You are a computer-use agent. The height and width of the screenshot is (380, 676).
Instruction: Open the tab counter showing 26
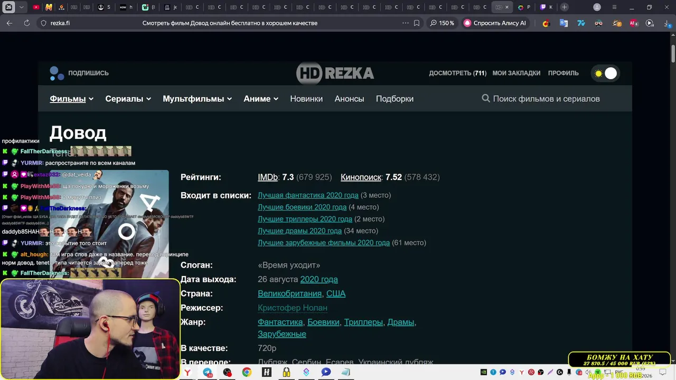(9, 7)
